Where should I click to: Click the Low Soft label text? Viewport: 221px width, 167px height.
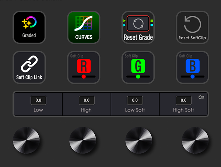[135, 110]
